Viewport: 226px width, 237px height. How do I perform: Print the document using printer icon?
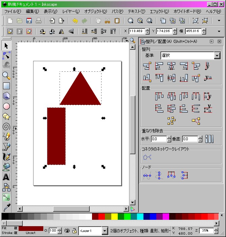(39, 21)
